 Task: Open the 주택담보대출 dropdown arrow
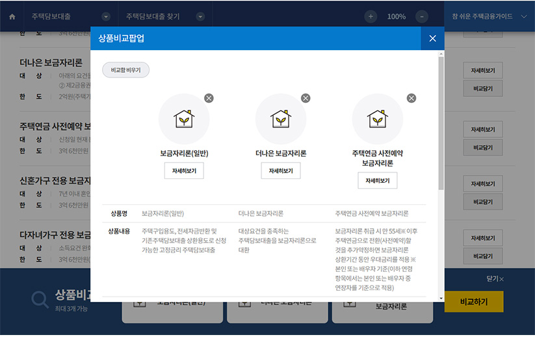[106, 16]
